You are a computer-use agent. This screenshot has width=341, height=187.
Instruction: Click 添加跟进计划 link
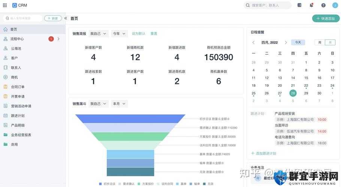(x=263, y=153)
